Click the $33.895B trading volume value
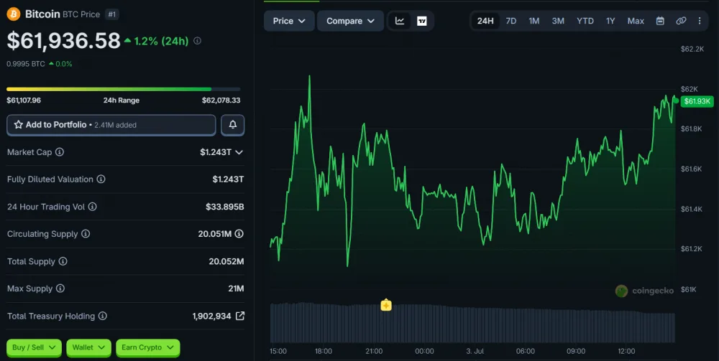This screenshot has height=361, width=719. pos(224,207)
